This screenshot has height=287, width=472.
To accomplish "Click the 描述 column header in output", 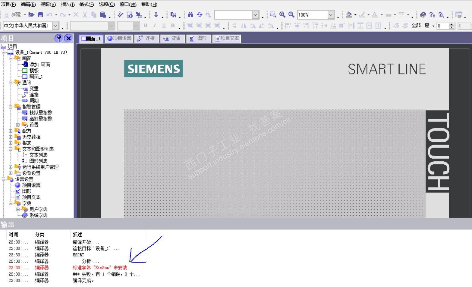I will (77, 235).
